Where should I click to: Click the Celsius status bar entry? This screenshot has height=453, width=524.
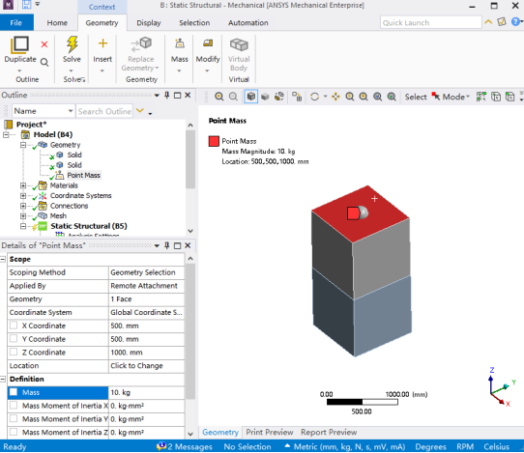[496, 446]
